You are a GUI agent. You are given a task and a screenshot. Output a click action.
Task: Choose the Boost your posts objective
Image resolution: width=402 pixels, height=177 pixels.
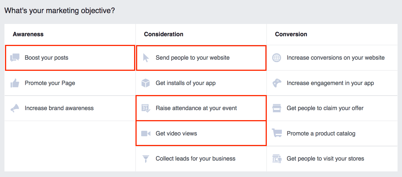click(x=47, y=58)
